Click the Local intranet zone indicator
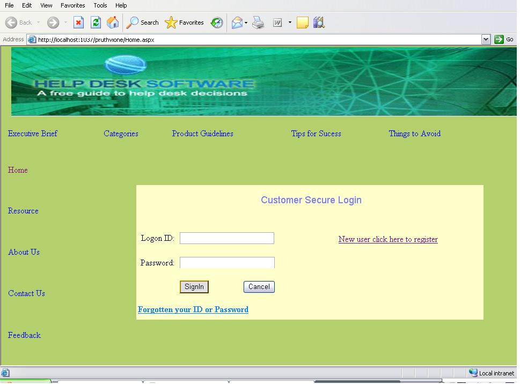The height and width of the screenshot is (384, 520). pos(492,373)
